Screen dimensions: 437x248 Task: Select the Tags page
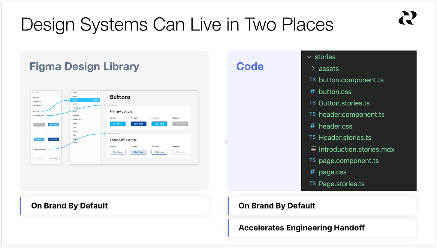pos(74,135)
